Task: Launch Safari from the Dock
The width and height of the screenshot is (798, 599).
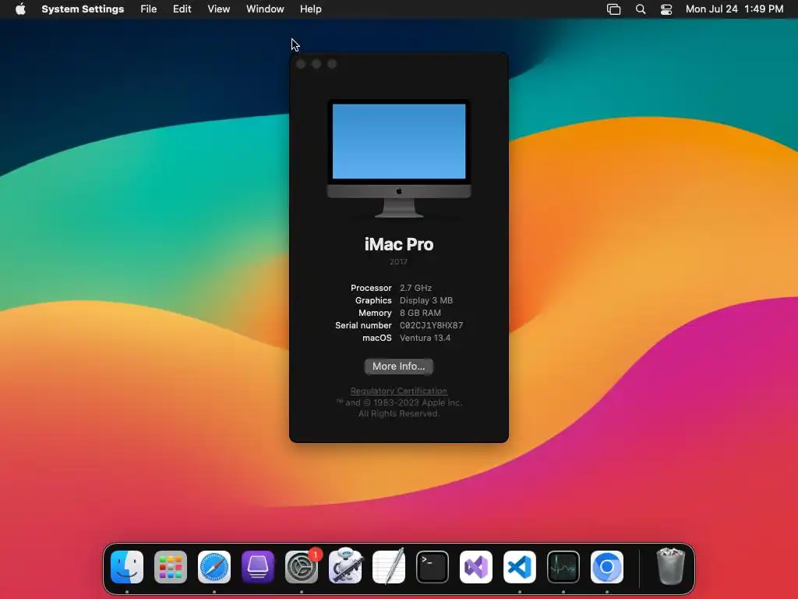Action: coord(214,567)
